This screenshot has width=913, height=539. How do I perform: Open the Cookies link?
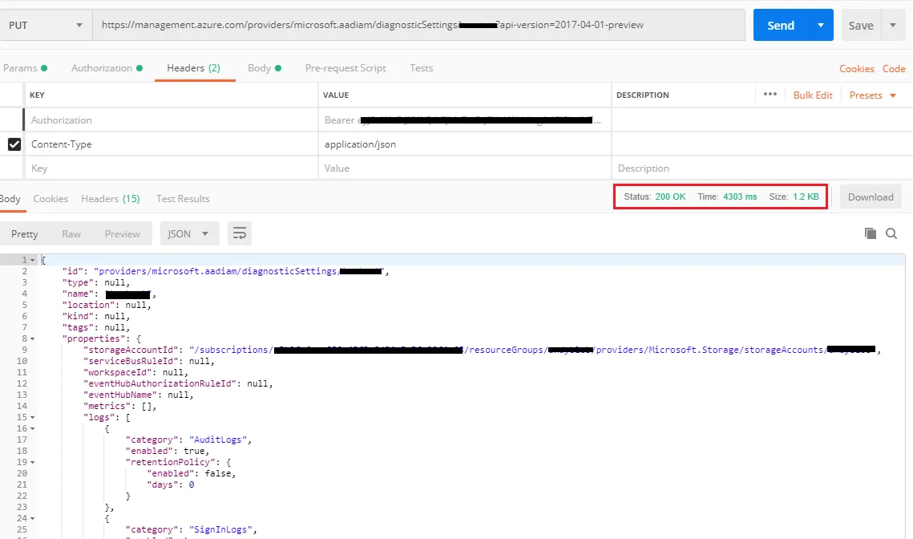[857, 69]
